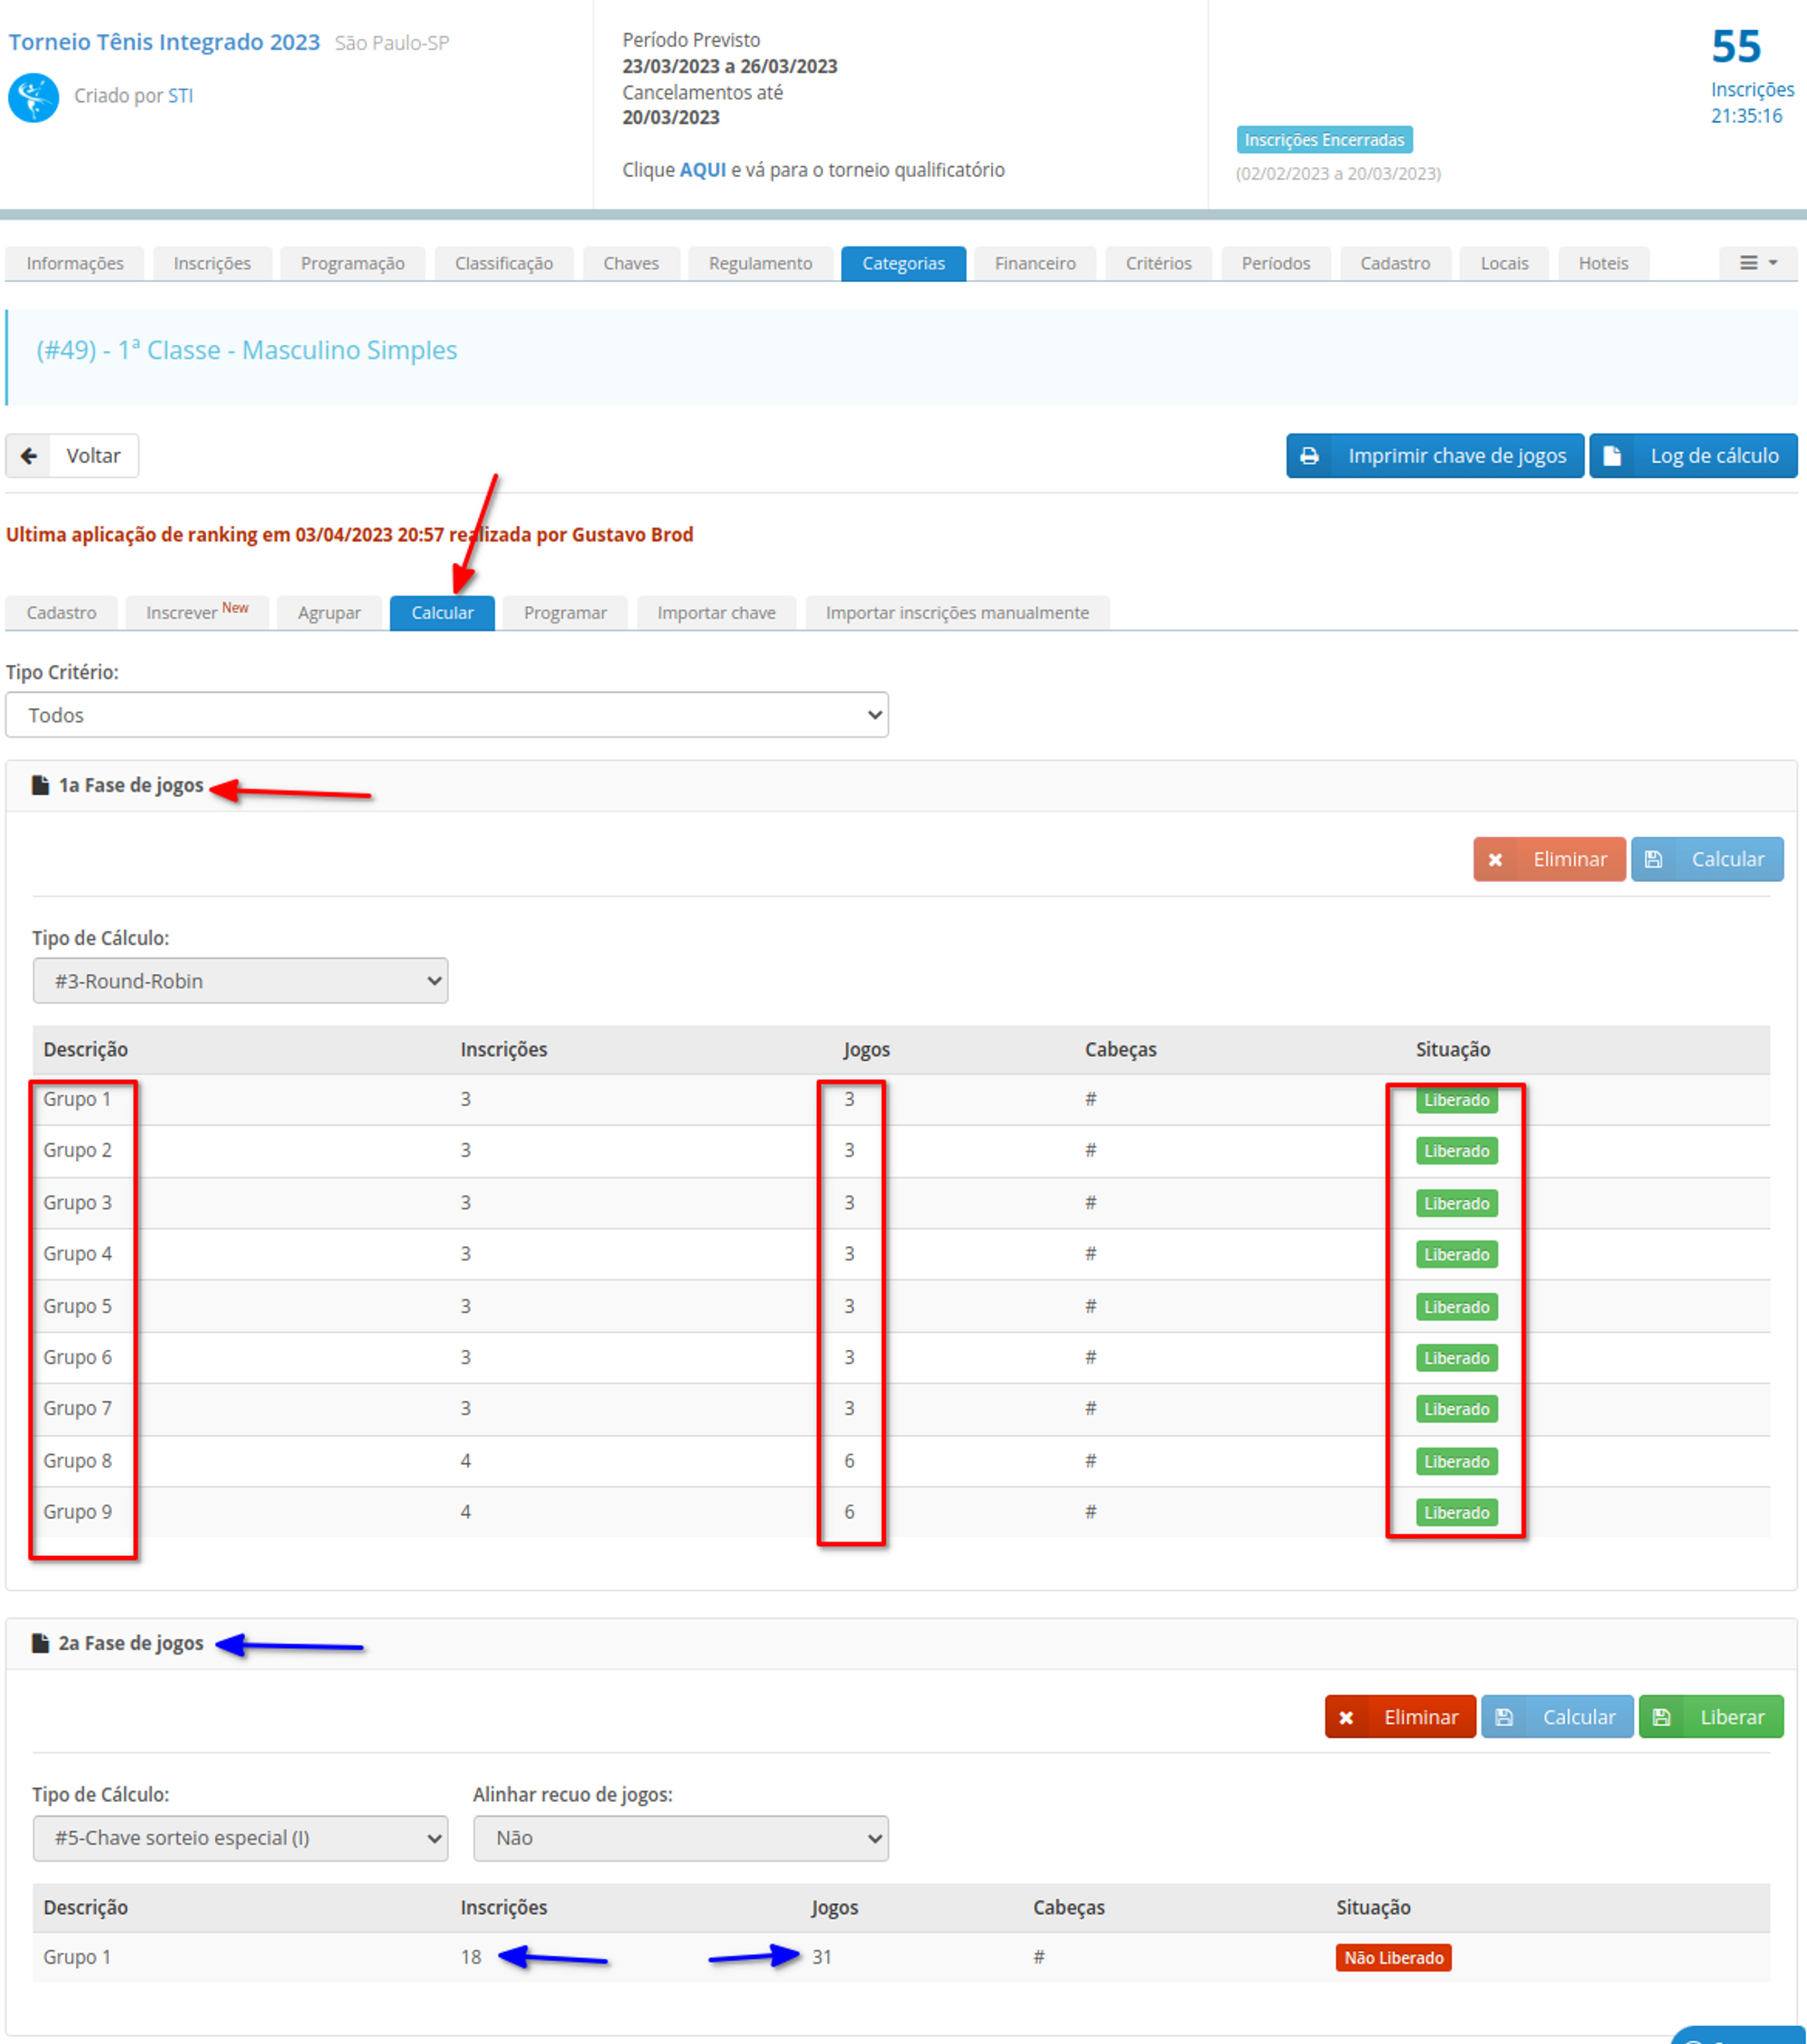1807x2044 pixels.
Task: Click file icon next to 2a Fase de jogos
Action: (x=40, y=1643)
